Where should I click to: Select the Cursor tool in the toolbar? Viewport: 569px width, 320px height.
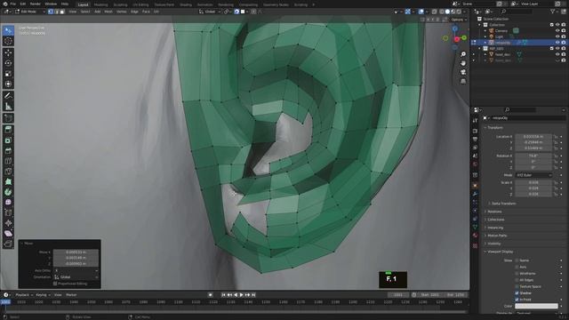[8, 42]
